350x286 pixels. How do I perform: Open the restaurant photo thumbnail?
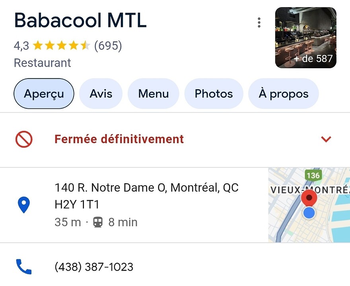305,38
